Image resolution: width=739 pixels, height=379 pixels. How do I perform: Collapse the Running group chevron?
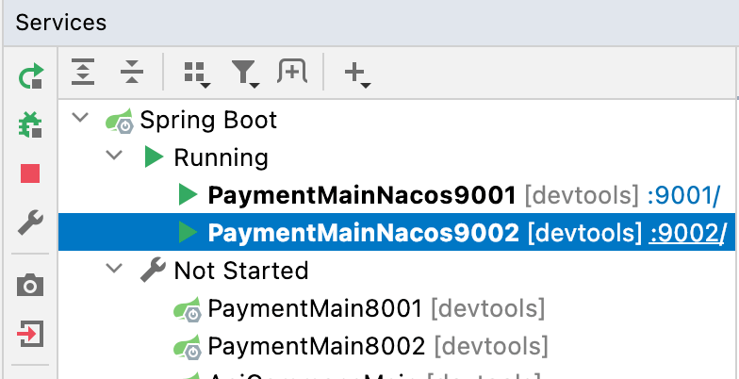click(115, 155)
